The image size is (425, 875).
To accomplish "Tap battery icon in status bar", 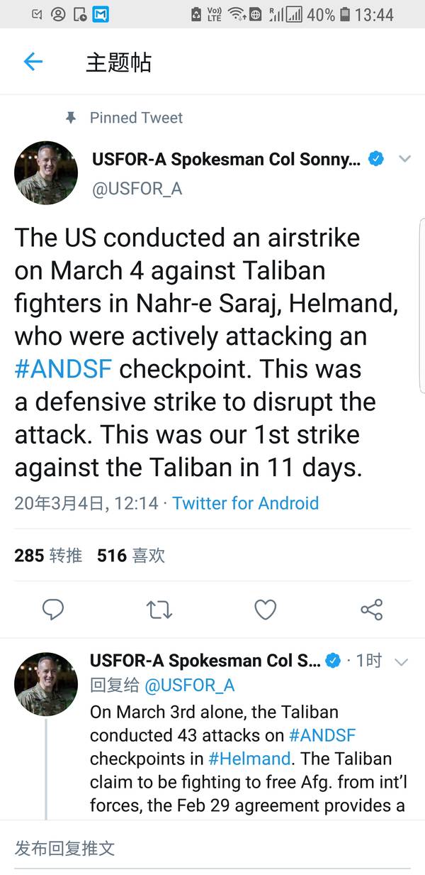I will pos(345,13).
